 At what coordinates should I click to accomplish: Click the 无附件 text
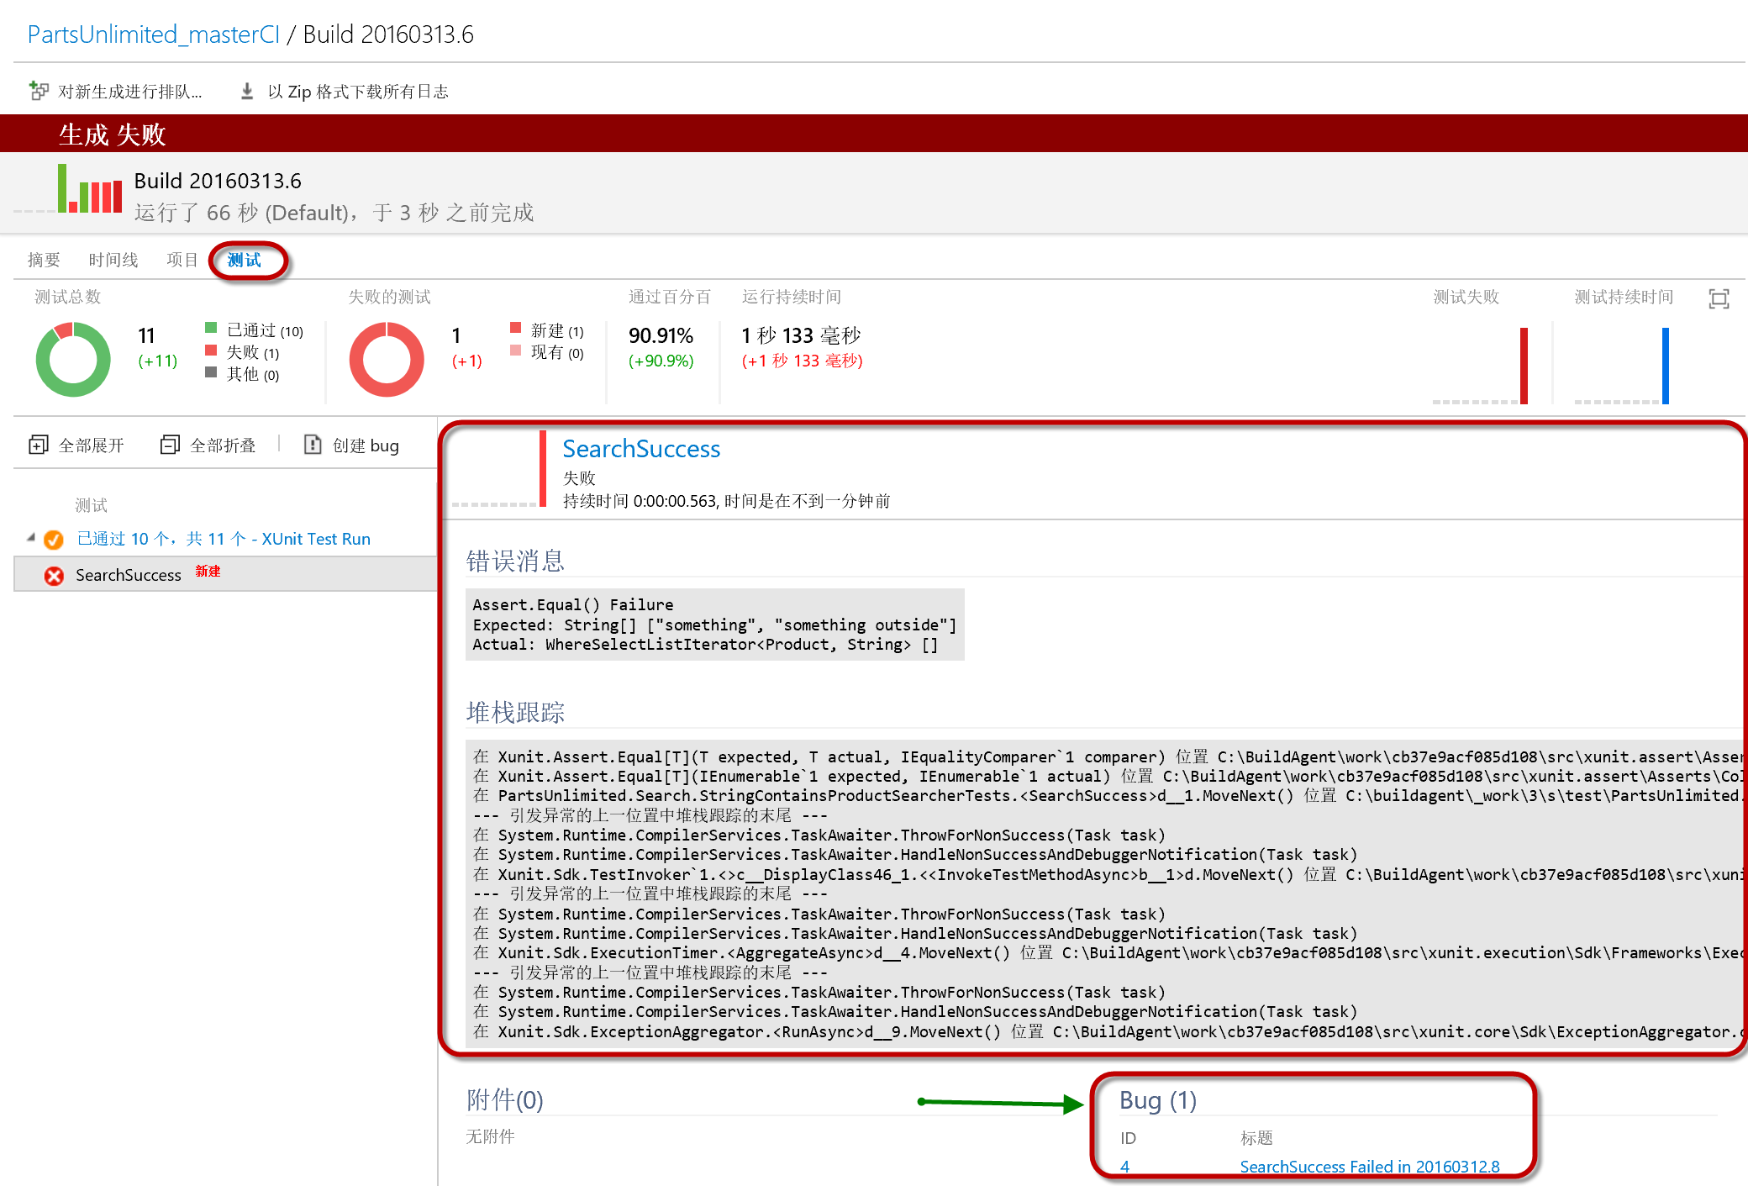[490, 1136]
